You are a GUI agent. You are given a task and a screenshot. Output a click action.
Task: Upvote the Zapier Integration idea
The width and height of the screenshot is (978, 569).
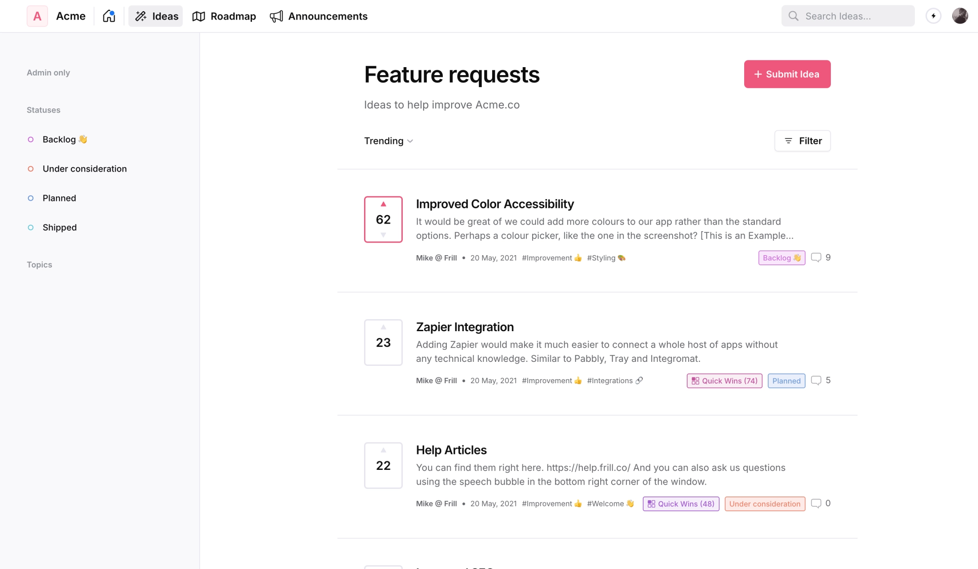click(x=383, y=328)
